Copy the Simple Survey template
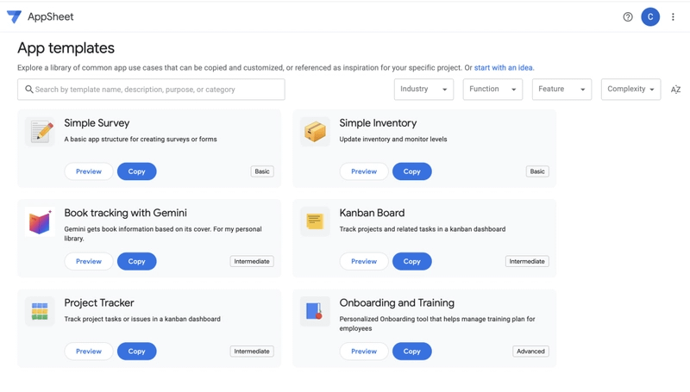 137,171
